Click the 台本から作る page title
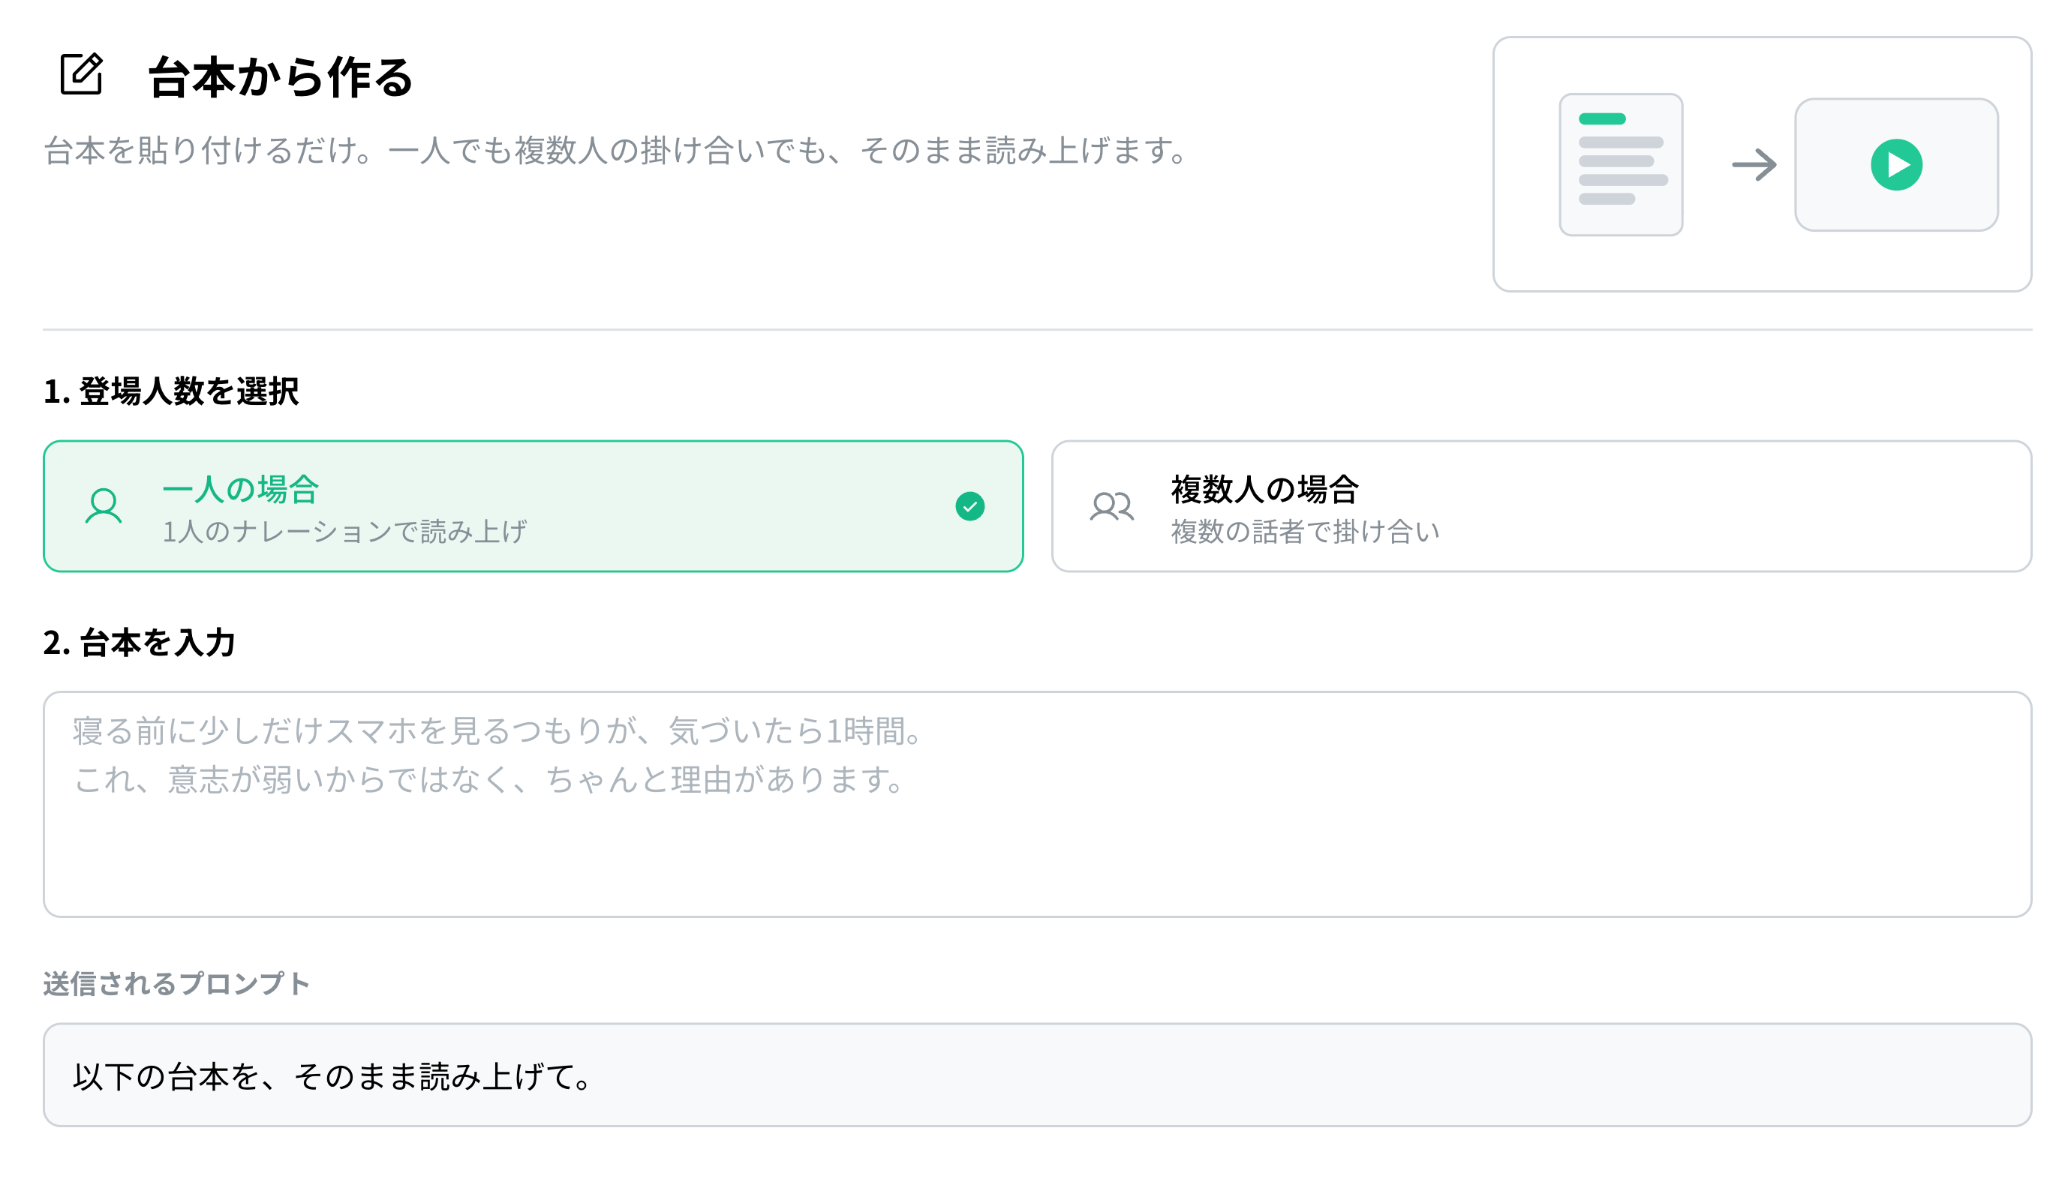Viewport: 2071px width, 1179px height. [x=280, y=77]
